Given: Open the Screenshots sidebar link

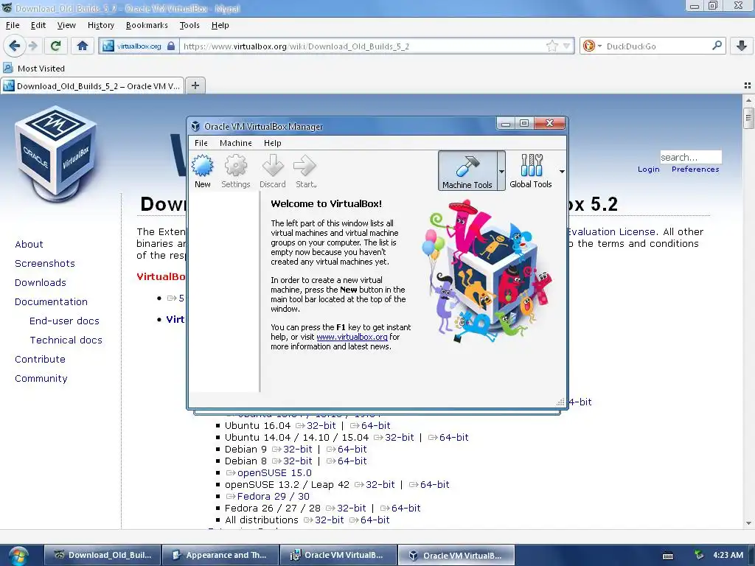Looking at the screenshot, I should (45, 263).
